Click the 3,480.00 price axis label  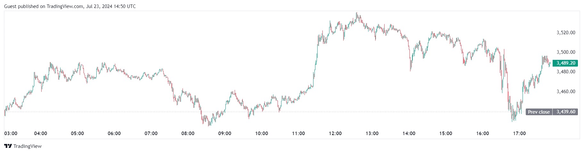click(x=566, y=72)
